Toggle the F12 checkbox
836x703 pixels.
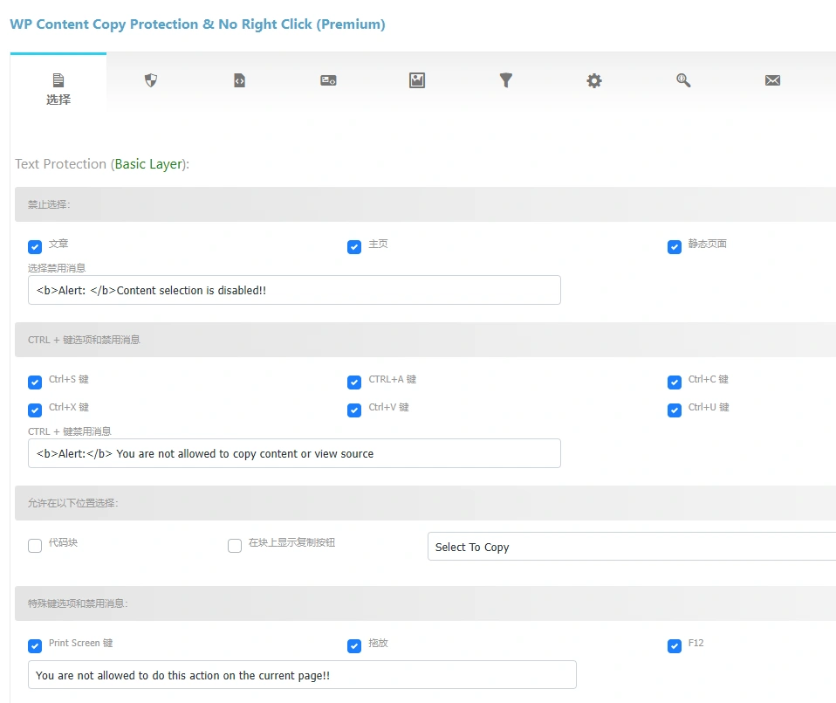click(675, 645)
